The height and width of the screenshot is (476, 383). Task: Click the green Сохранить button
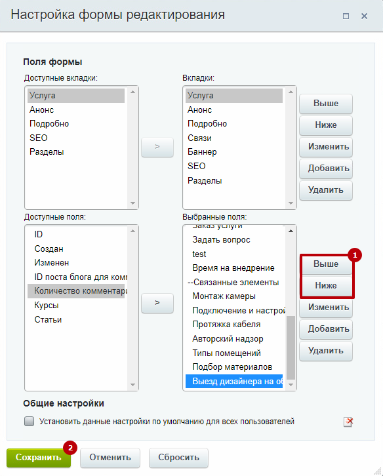(39, 457)
